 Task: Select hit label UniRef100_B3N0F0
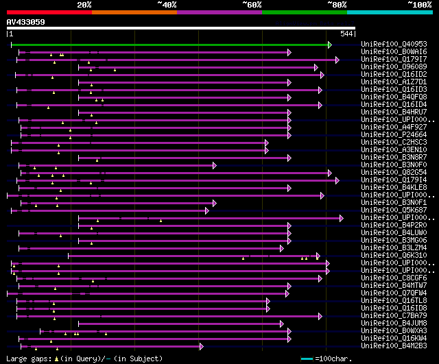pyautogui.click(x=394, y=165)
